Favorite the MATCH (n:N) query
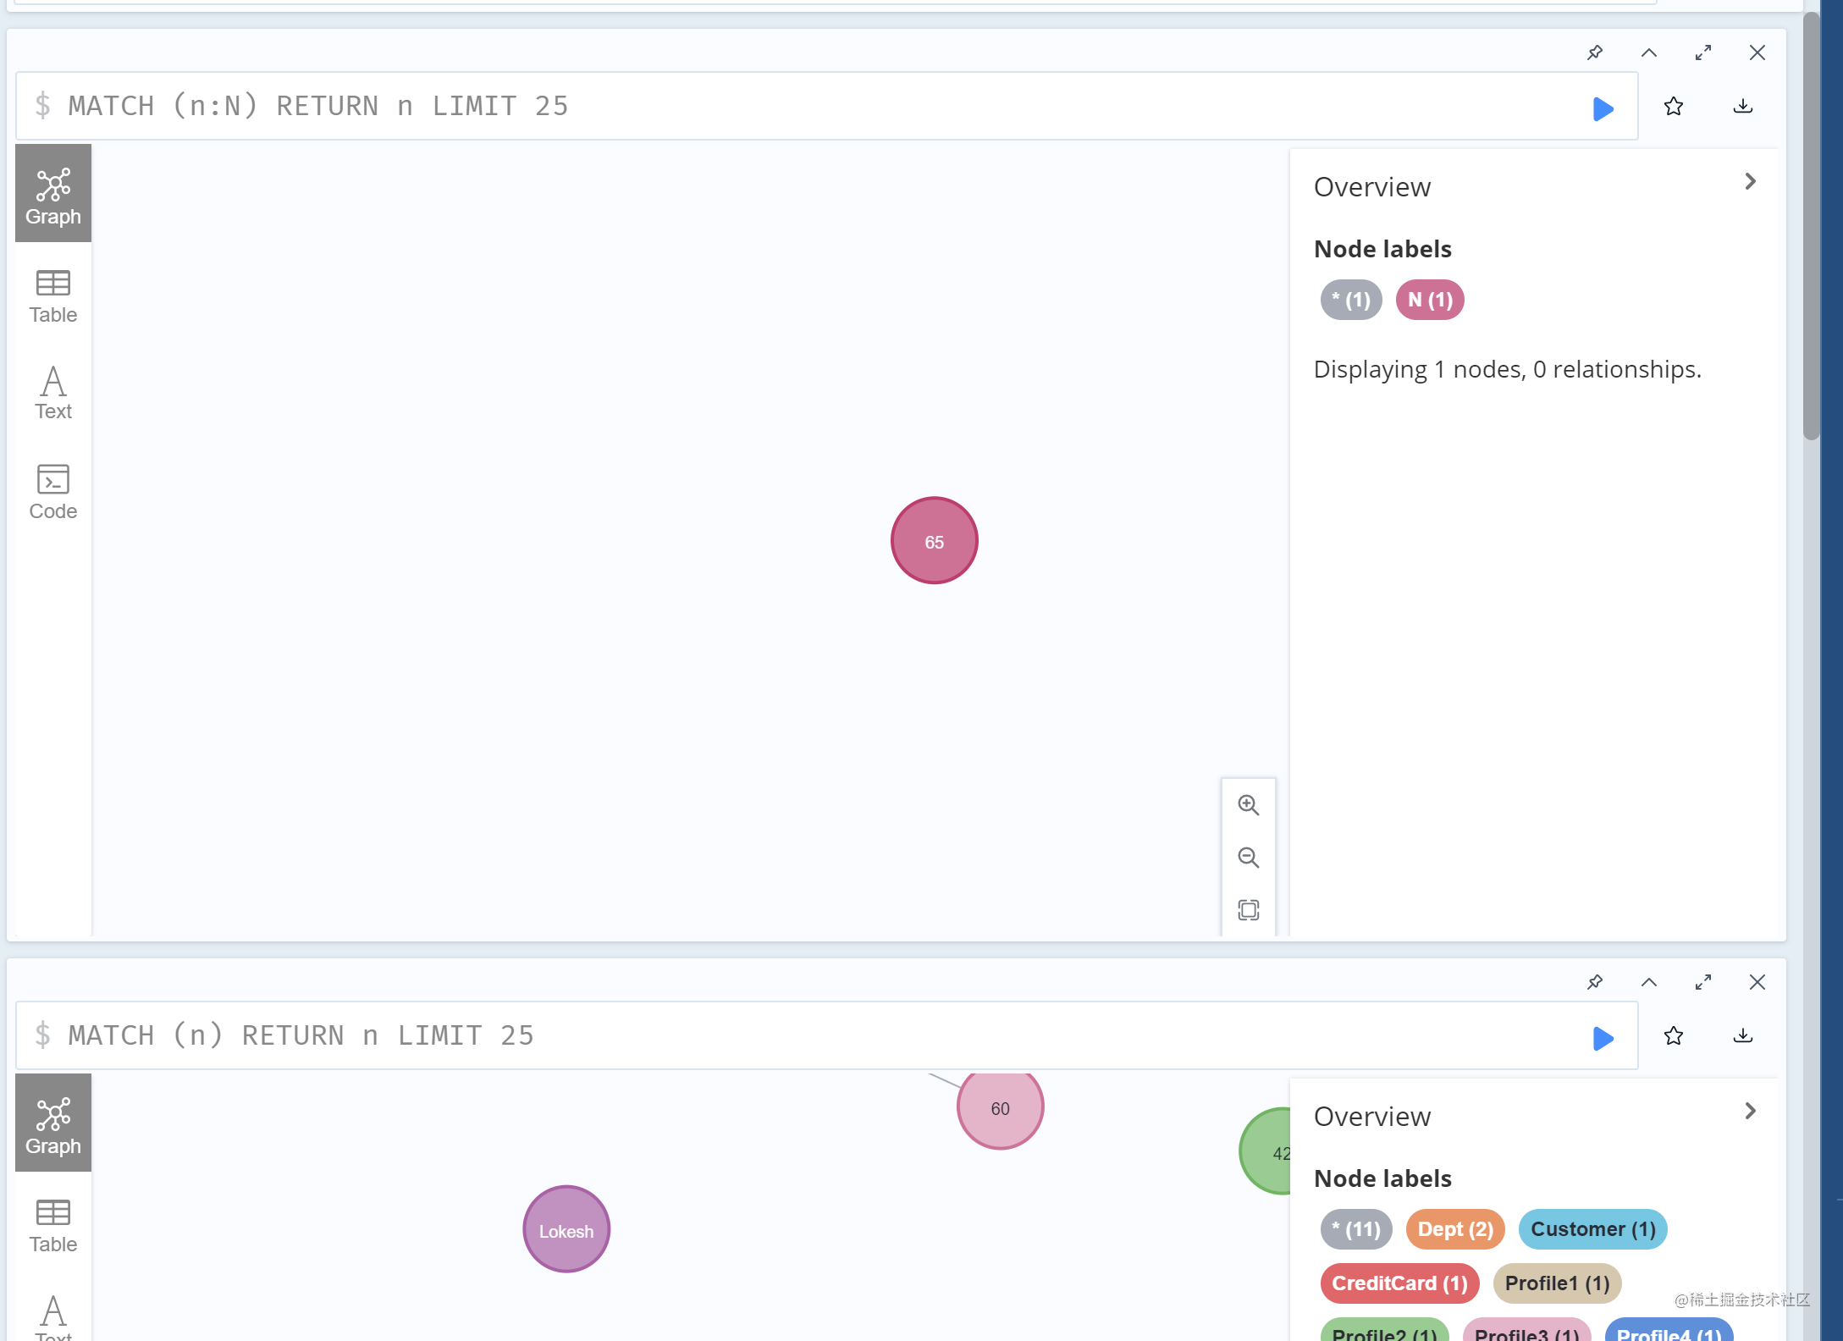Screen dimensions: 1843x1341 coord(1673,107)
